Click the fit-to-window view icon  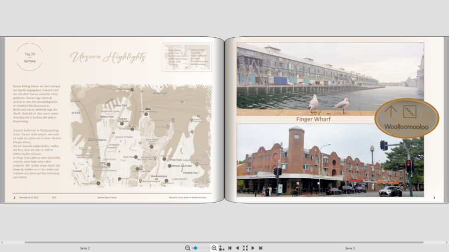pos(245,248)
